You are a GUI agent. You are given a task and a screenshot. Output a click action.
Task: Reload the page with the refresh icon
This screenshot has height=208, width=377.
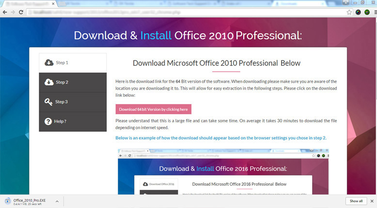tap(21, 12)
